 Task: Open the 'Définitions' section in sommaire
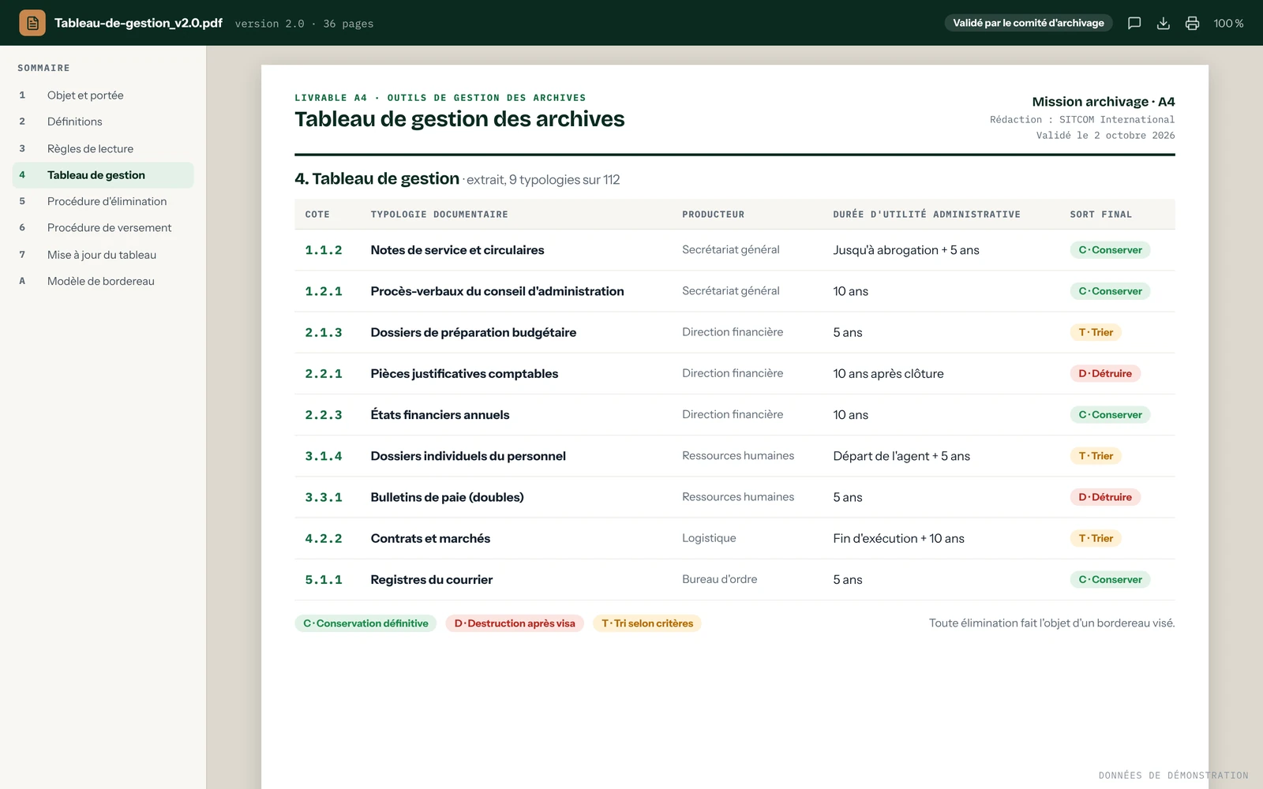(103, 122)
